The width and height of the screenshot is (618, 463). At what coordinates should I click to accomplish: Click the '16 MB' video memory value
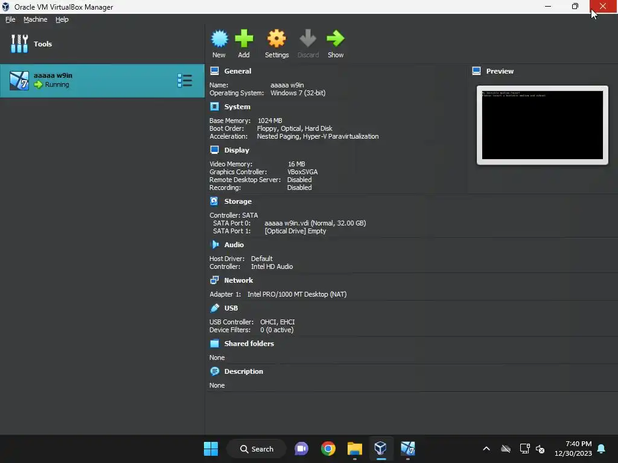point(296,164)
